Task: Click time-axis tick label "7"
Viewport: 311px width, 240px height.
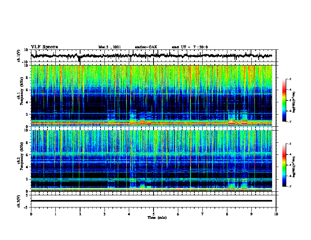Action: tap(203, 214)
